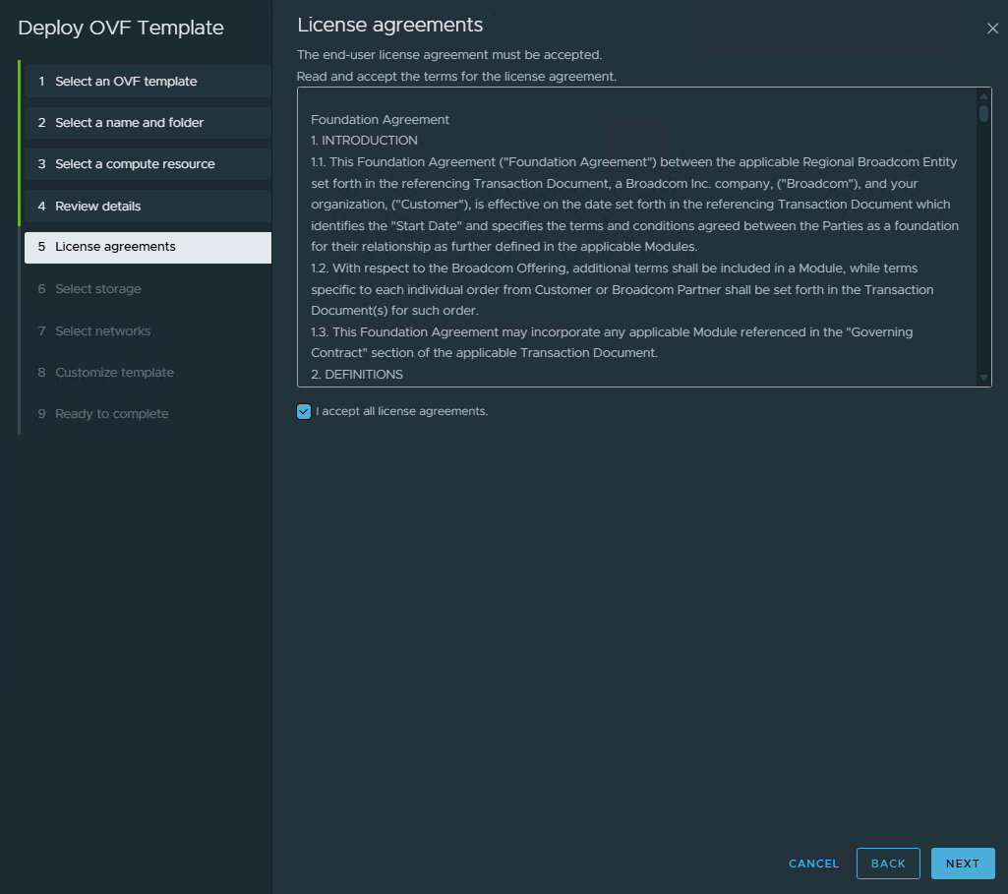Close the Deploy OVF Template dialog
Viewport: 1008px width, 894px height.
click(x=992, y=29)
